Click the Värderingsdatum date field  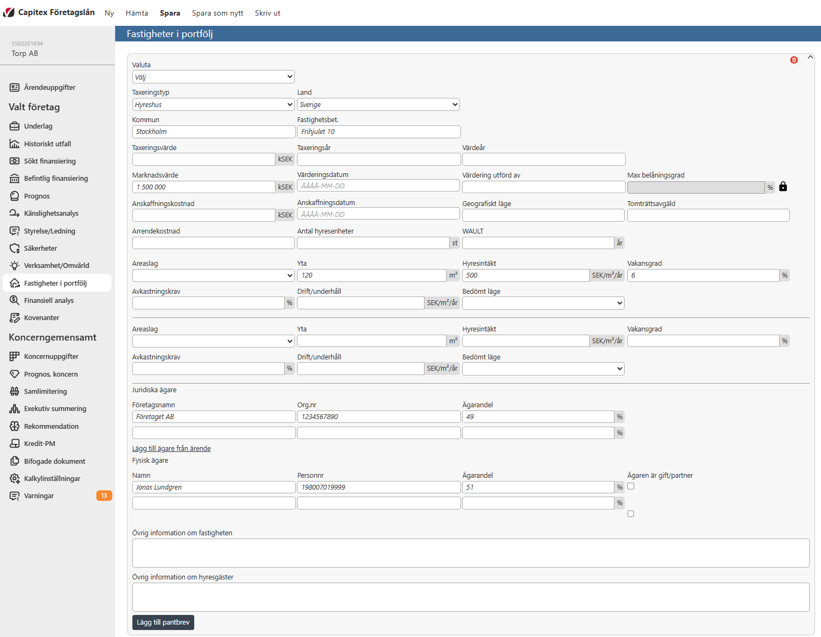(x=378, y=186)
